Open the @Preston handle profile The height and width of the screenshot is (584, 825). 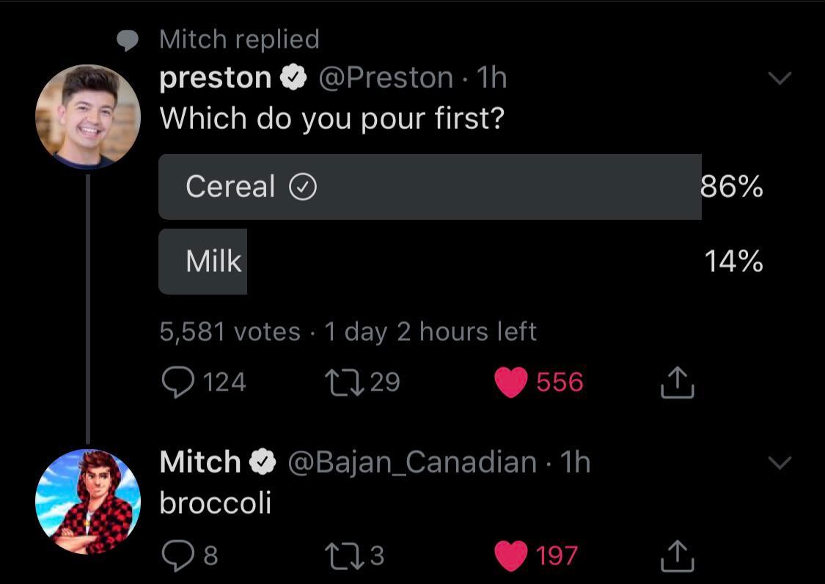click(x=385, y=78)
